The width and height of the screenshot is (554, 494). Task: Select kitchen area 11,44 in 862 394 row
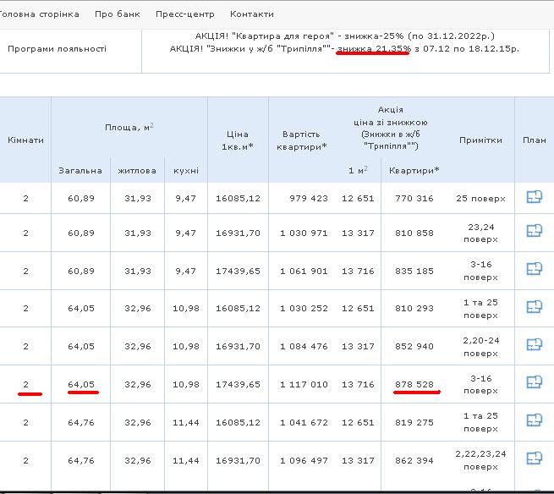click(x=186, y=461)
